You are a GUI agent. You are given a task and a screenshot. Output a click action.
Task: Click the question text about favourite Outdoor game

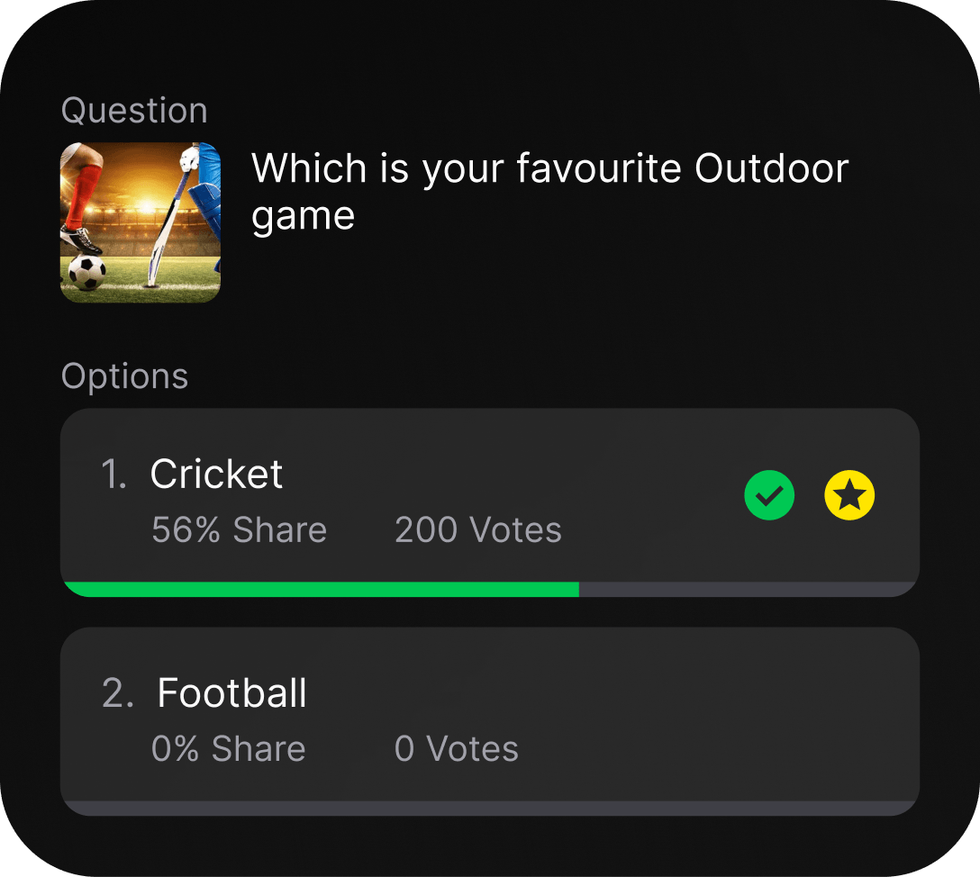pos(549,169)
